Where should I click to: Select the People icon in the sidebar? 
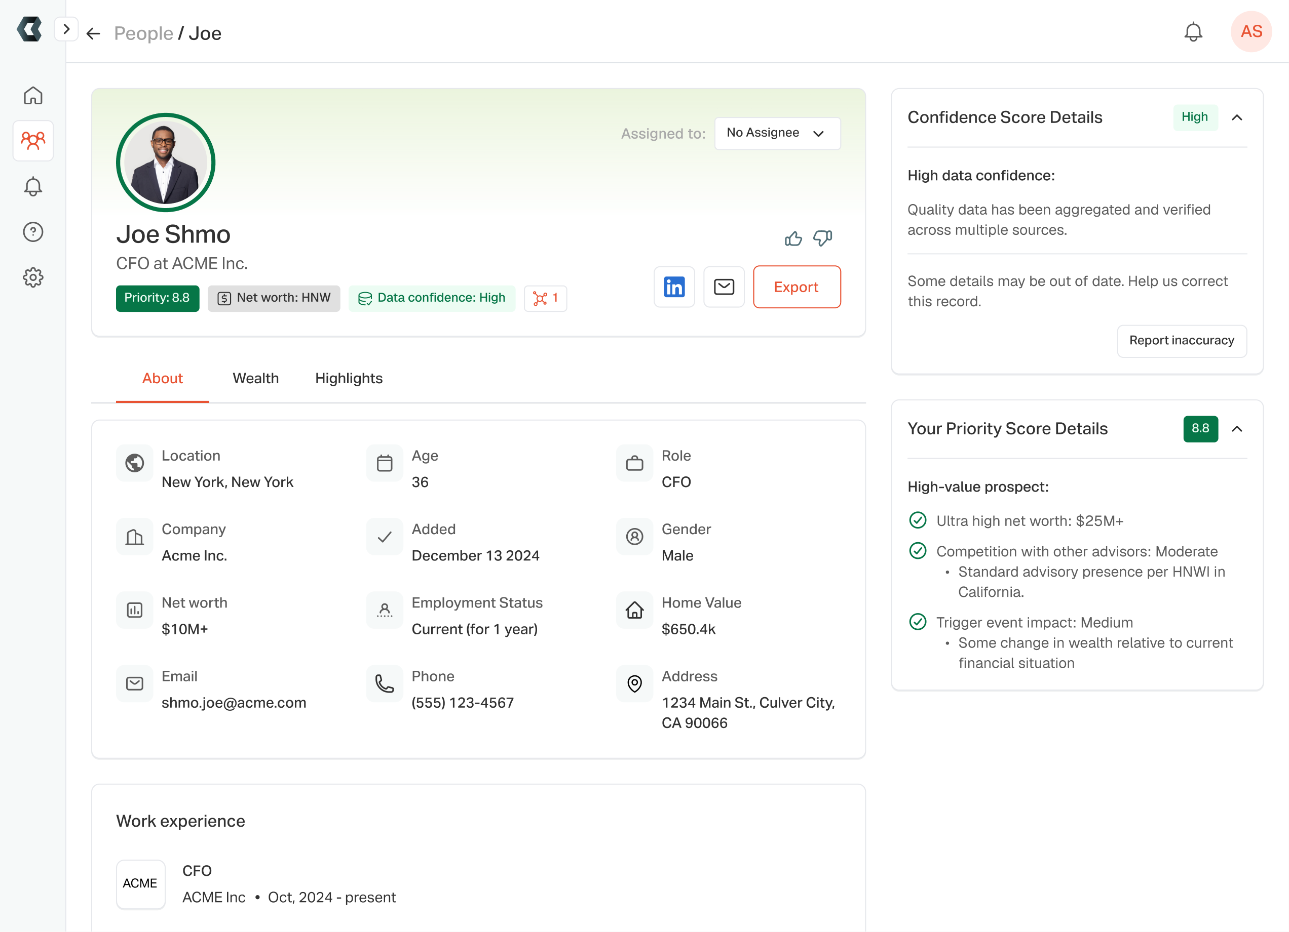point(33,141)
